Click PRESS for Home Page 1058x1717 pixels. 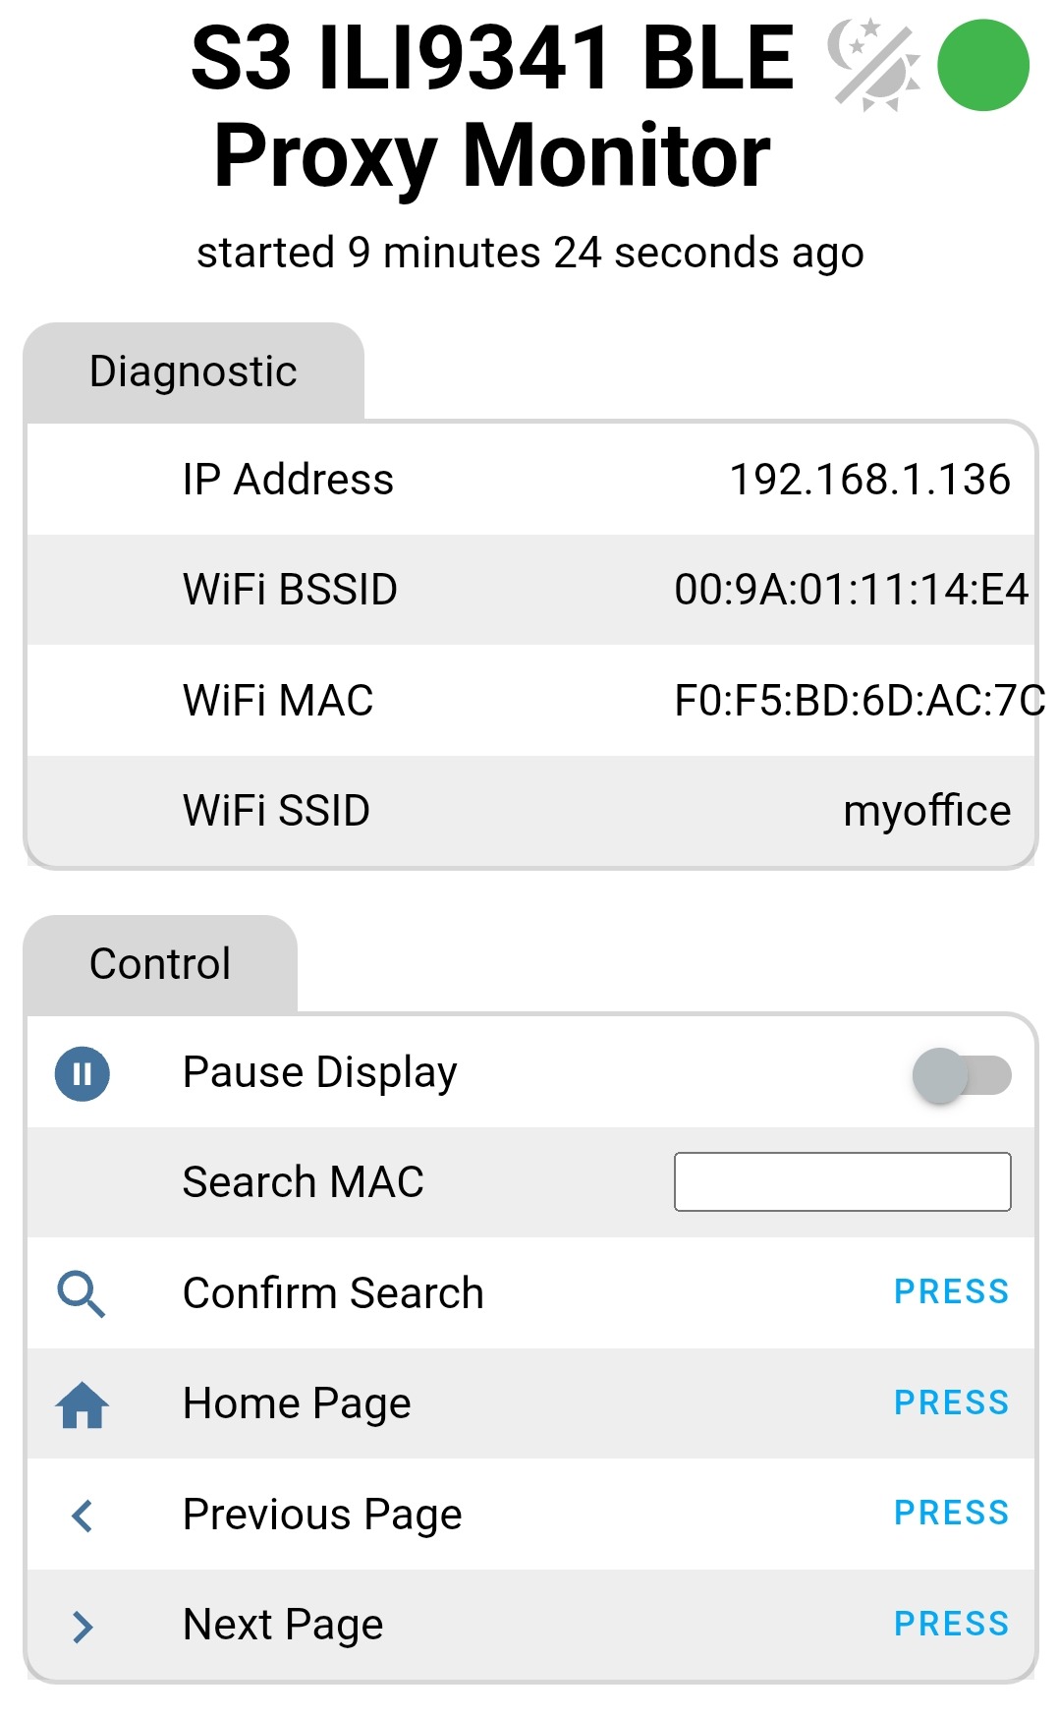pos(952,1402)
